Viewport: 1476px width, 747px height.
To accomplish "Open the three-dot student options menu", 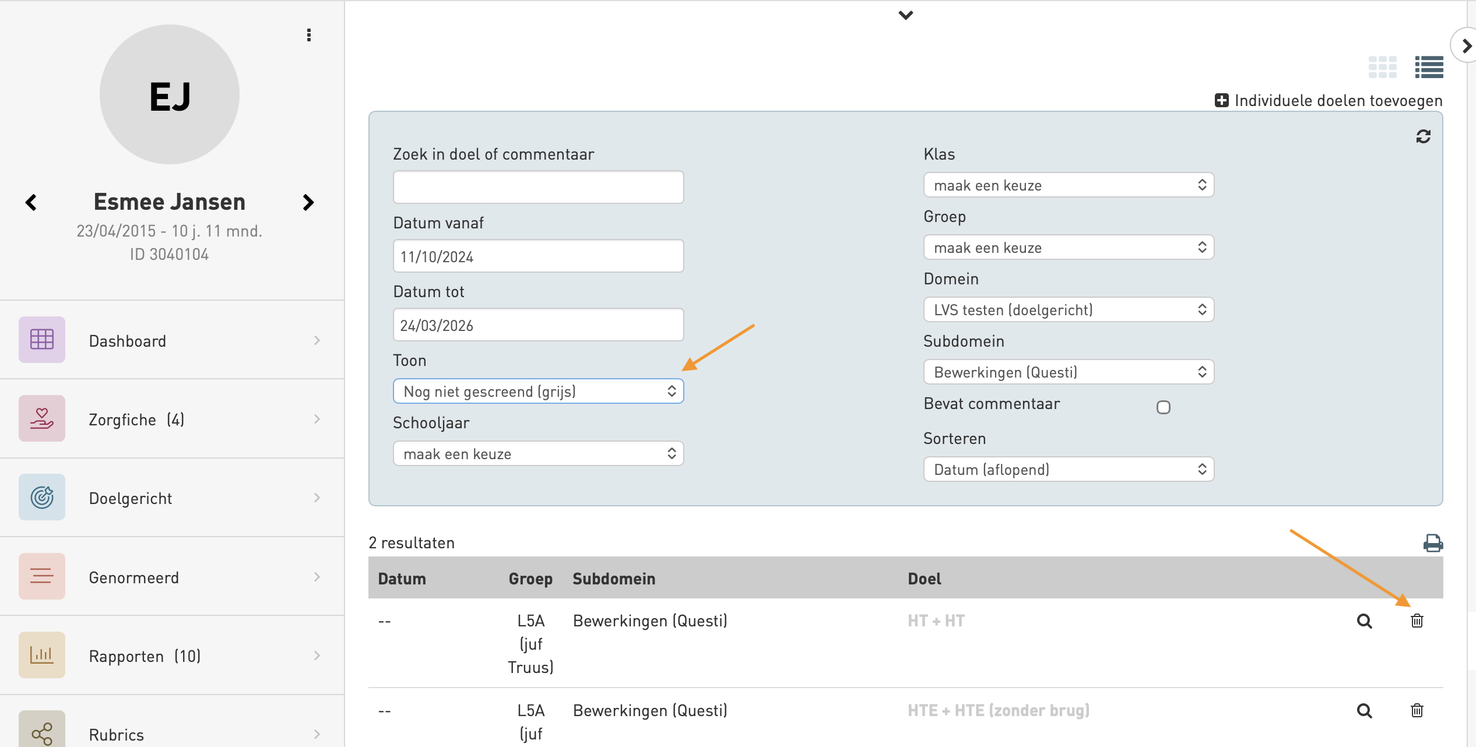I will click(309, 35).
